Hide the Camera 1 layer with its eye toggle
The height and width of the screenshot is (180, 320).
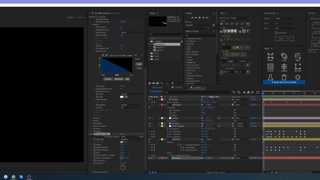(149, 123)
